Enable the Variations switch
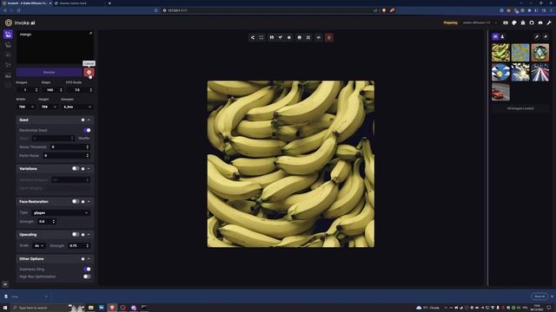 tap(76, 169)
